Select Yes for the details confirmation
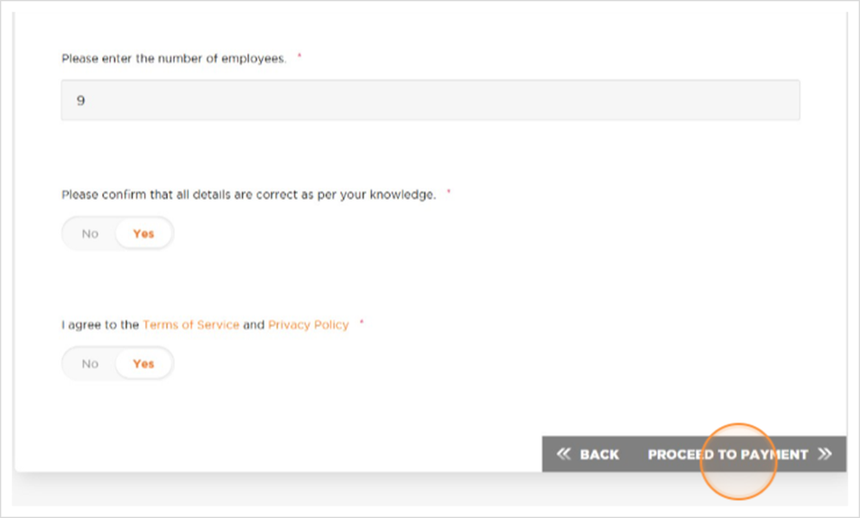 click(143, 234)
